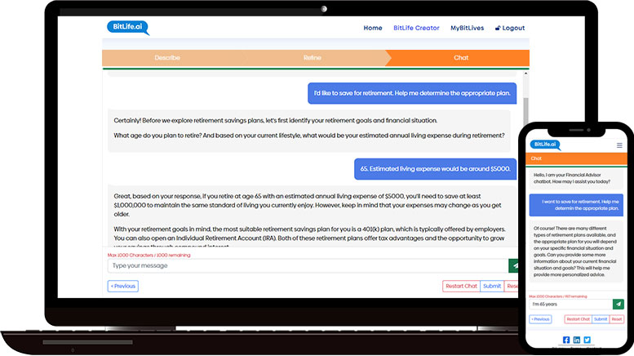
Task: Click the Submit button on phone
Action: pyautogui.click(x=601, y=319)
